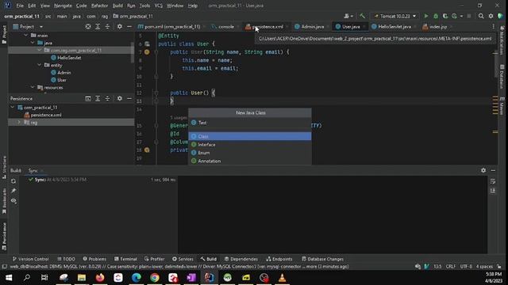Screen dimensions: 508x285
Task: Select Interface in New Java Class popup
Action: [x=250, y=144]
